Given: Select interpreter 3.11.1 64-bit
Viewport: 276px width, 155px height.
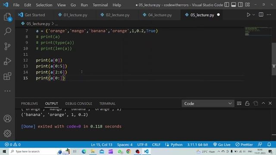Looking at the screenshot, I should (198, 145).
